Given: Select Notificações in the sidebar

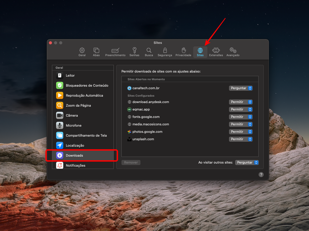Looking at the screenshot, I should (x=83, y=165).
